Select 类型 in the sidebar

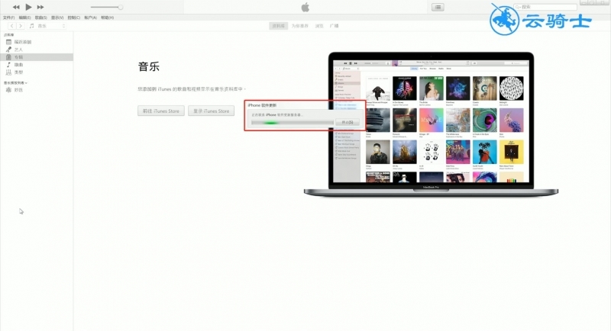37,72
